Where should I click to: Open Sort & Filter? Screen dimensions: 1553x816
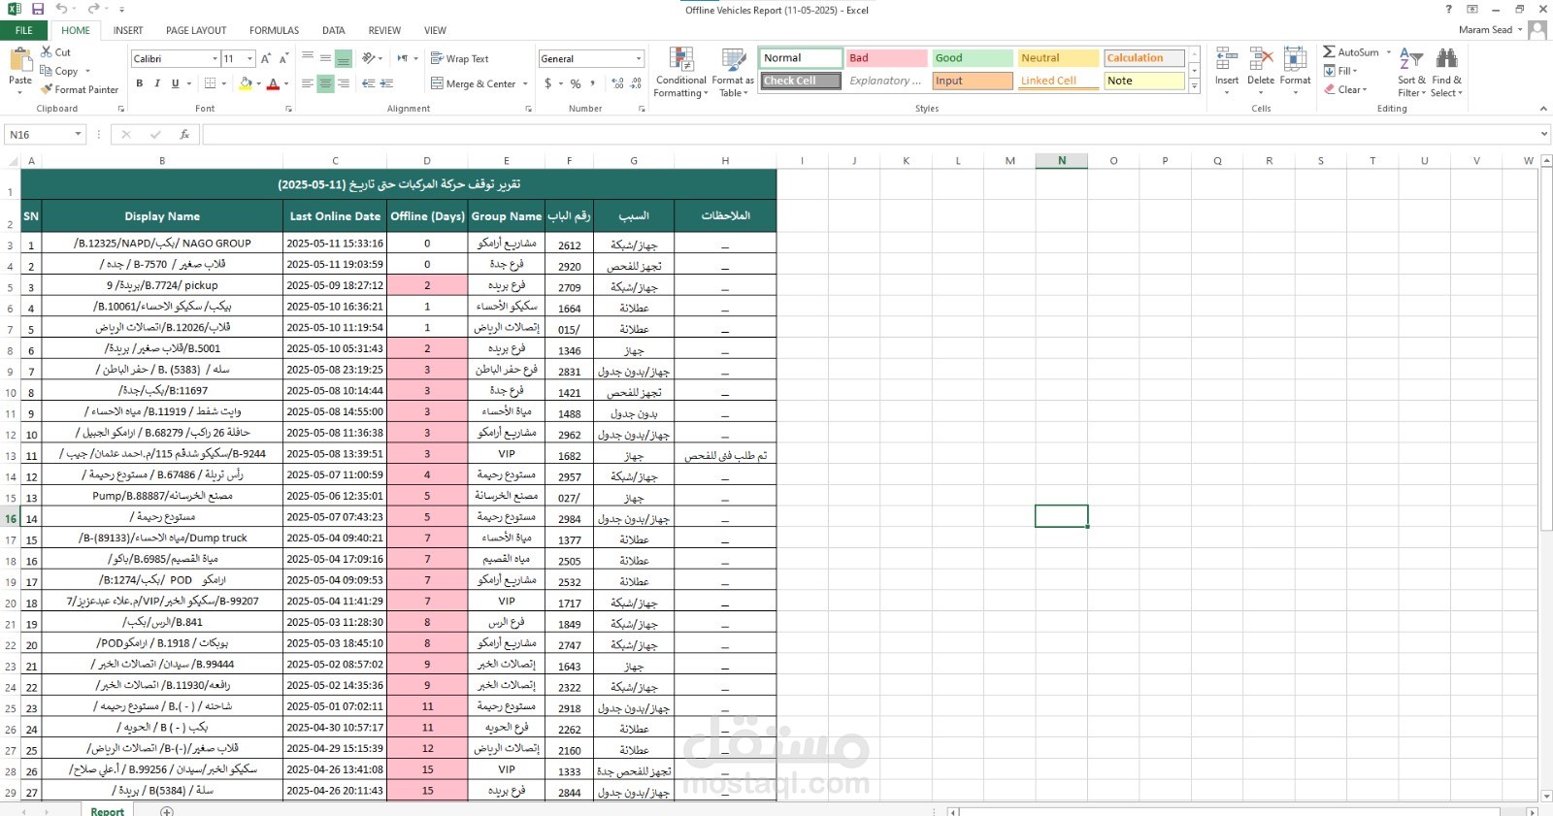click(1411, 73)
